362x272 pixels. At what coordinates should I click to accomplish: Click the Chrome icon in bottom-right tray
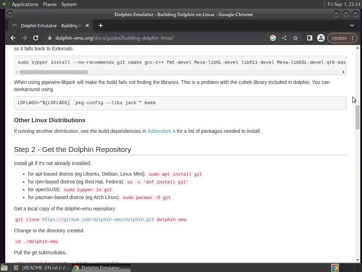pos(335,268)
